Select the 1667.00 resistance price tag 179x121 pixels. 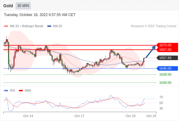pyautogui.click(x=167, y=50)
